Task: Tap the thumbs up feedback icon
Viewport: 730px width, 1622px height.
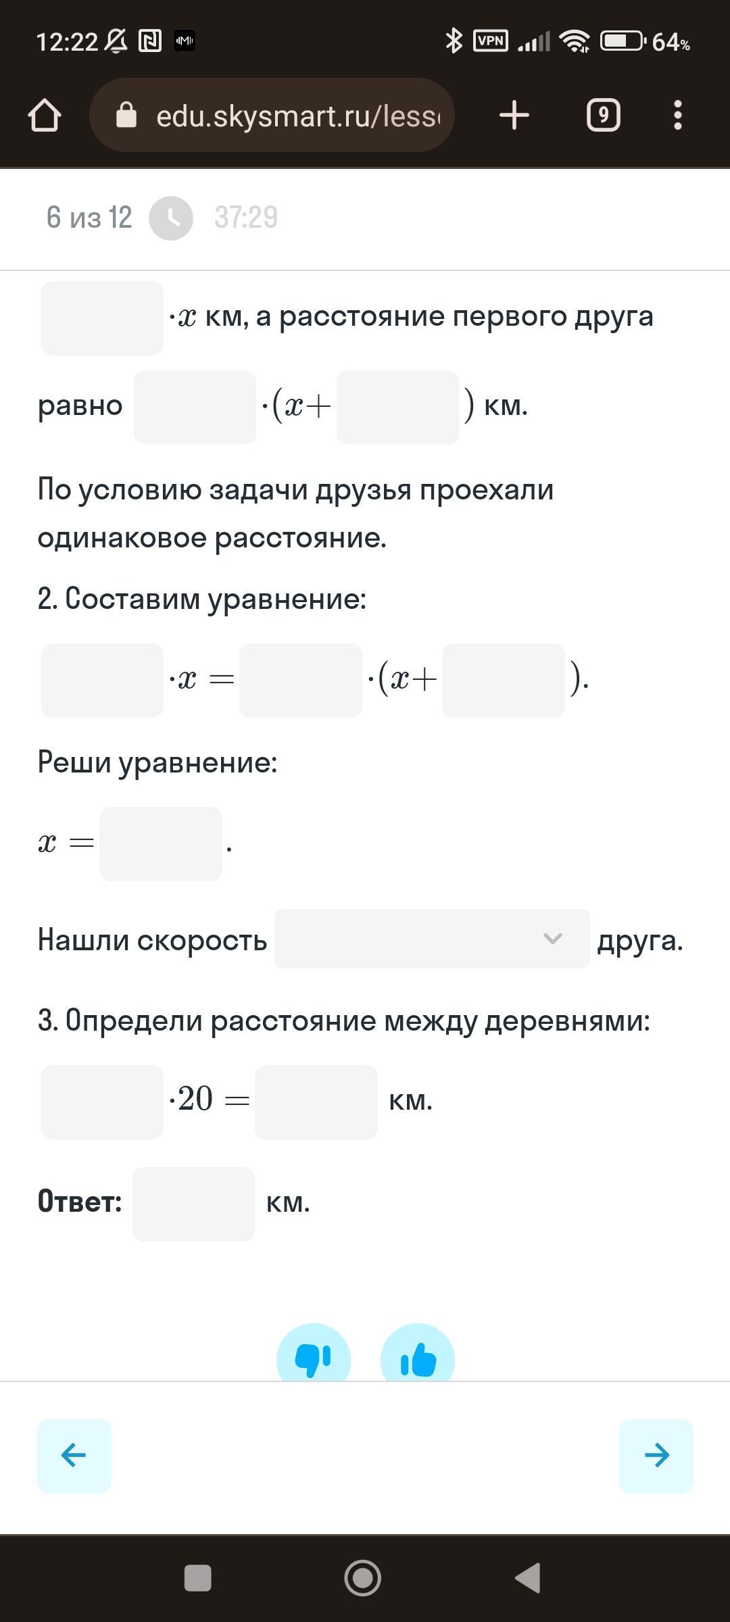Action: (x=418, y=1355)
